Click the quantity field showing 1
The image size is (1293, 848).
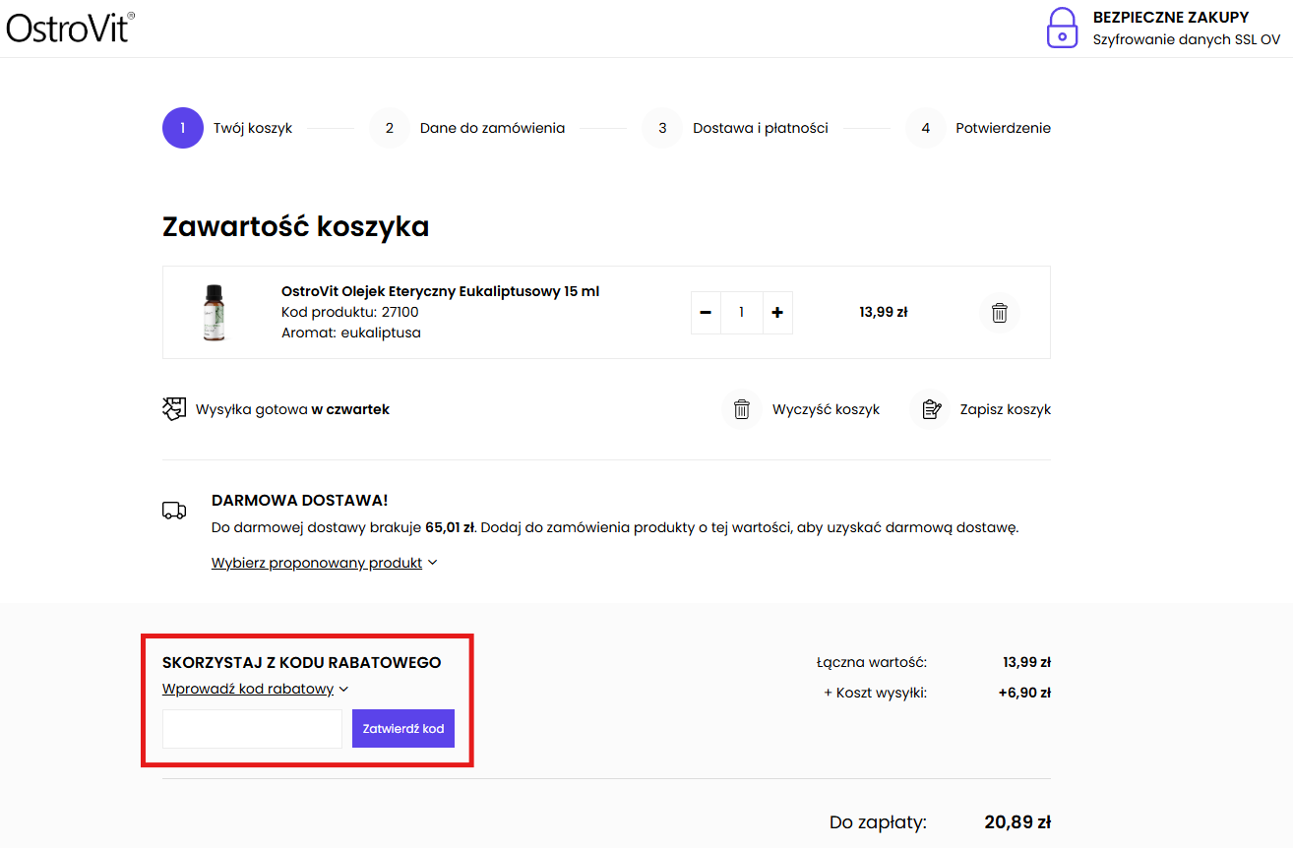pyautogui.click(x=742, y=312)
